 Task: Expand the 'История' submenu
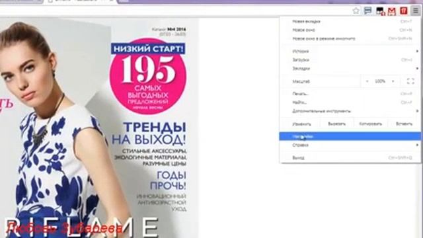click(x=350, y=52)
